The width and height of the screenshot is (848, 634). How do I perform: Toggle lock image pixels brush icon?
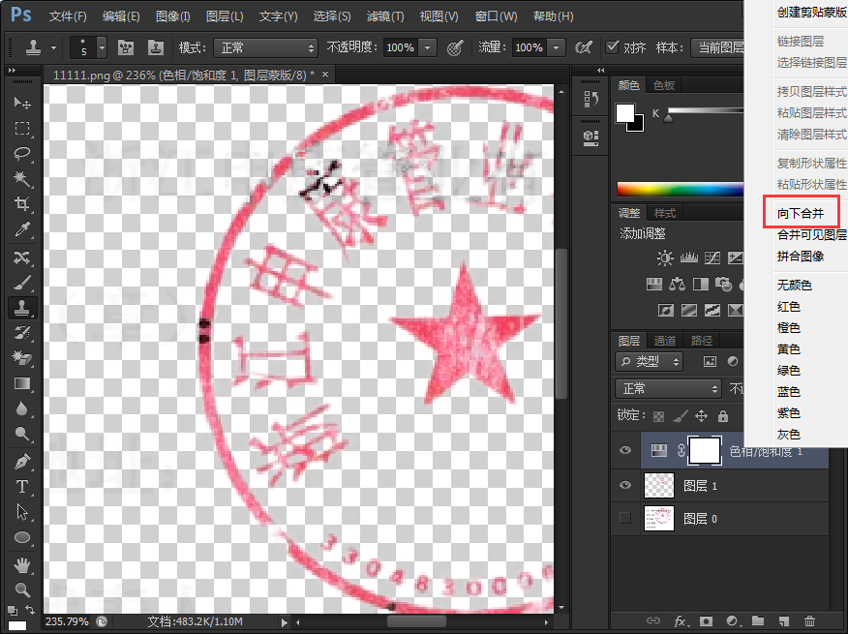(x=681, y=416)
